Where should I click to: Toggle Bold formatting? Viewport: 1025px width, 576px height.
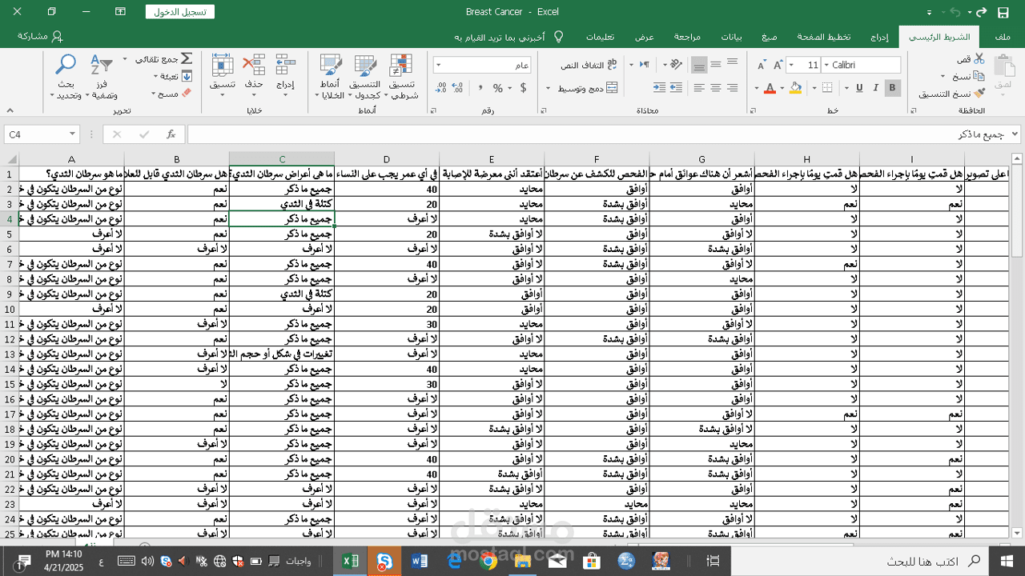pyautogui.click(x=892, y=88)
